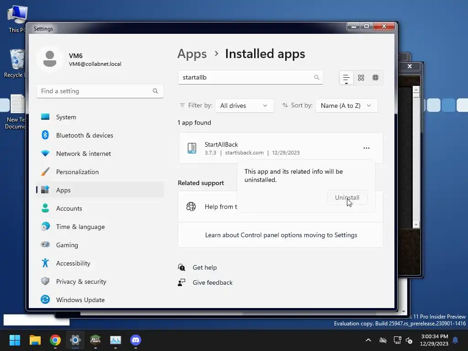Click search icon in Find a setting box
This screenshot has width=468, height=351.
[x=155, y=91]
